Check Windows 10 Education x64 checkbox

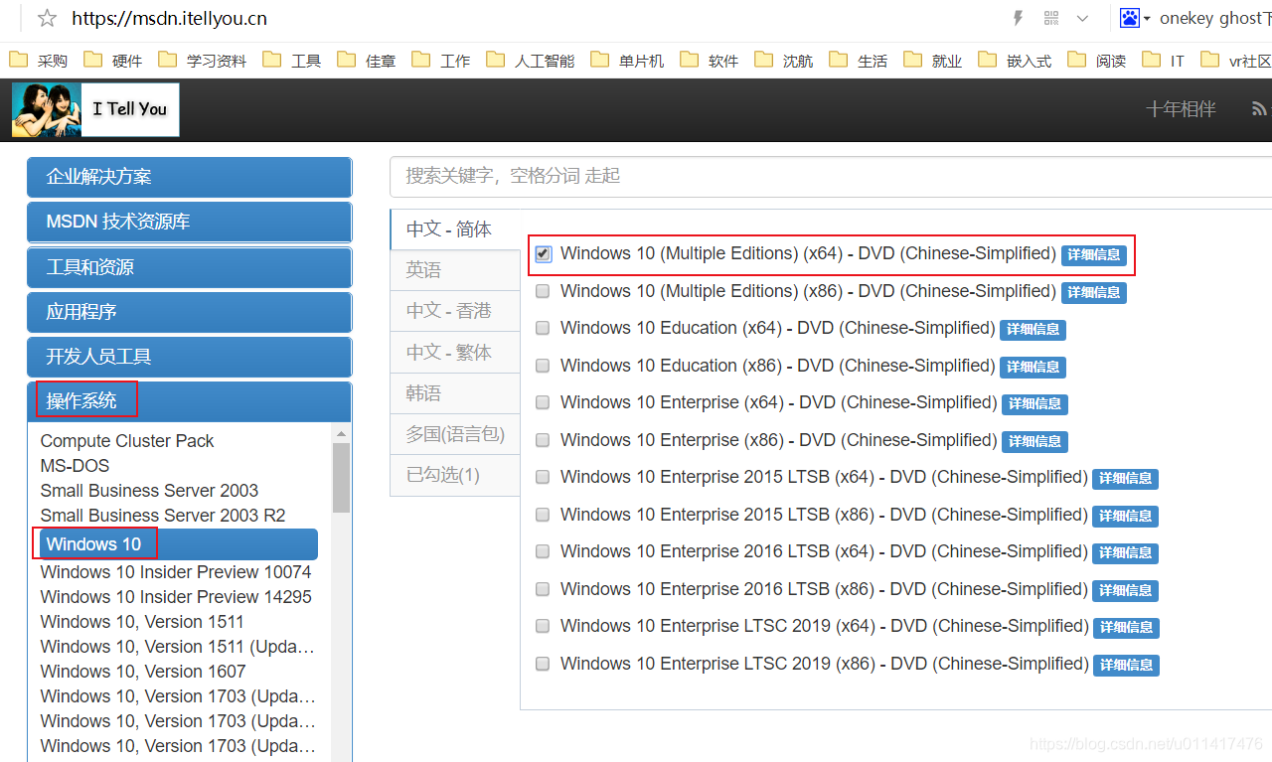[x=543, y=328]
